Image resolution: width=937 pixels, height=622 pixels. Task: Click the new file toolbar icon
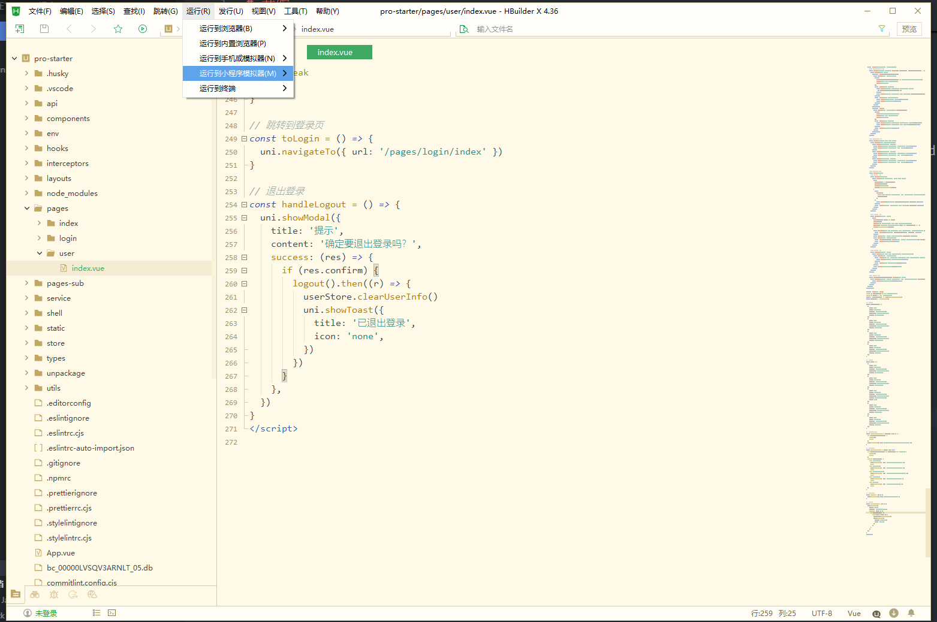tap(20, 29)
